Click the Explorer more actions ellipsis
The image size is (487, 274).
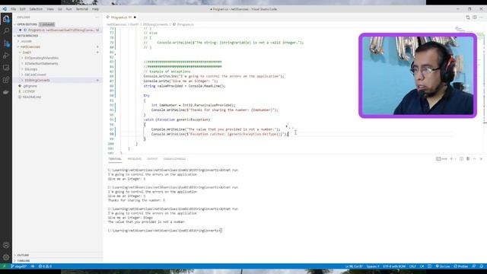(97, 17)
